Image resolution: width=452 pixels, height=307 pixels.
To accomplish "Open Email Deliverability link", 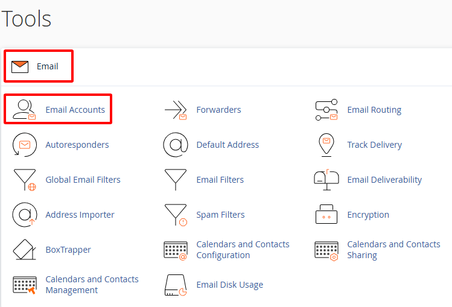I will [x=384, y=180].
